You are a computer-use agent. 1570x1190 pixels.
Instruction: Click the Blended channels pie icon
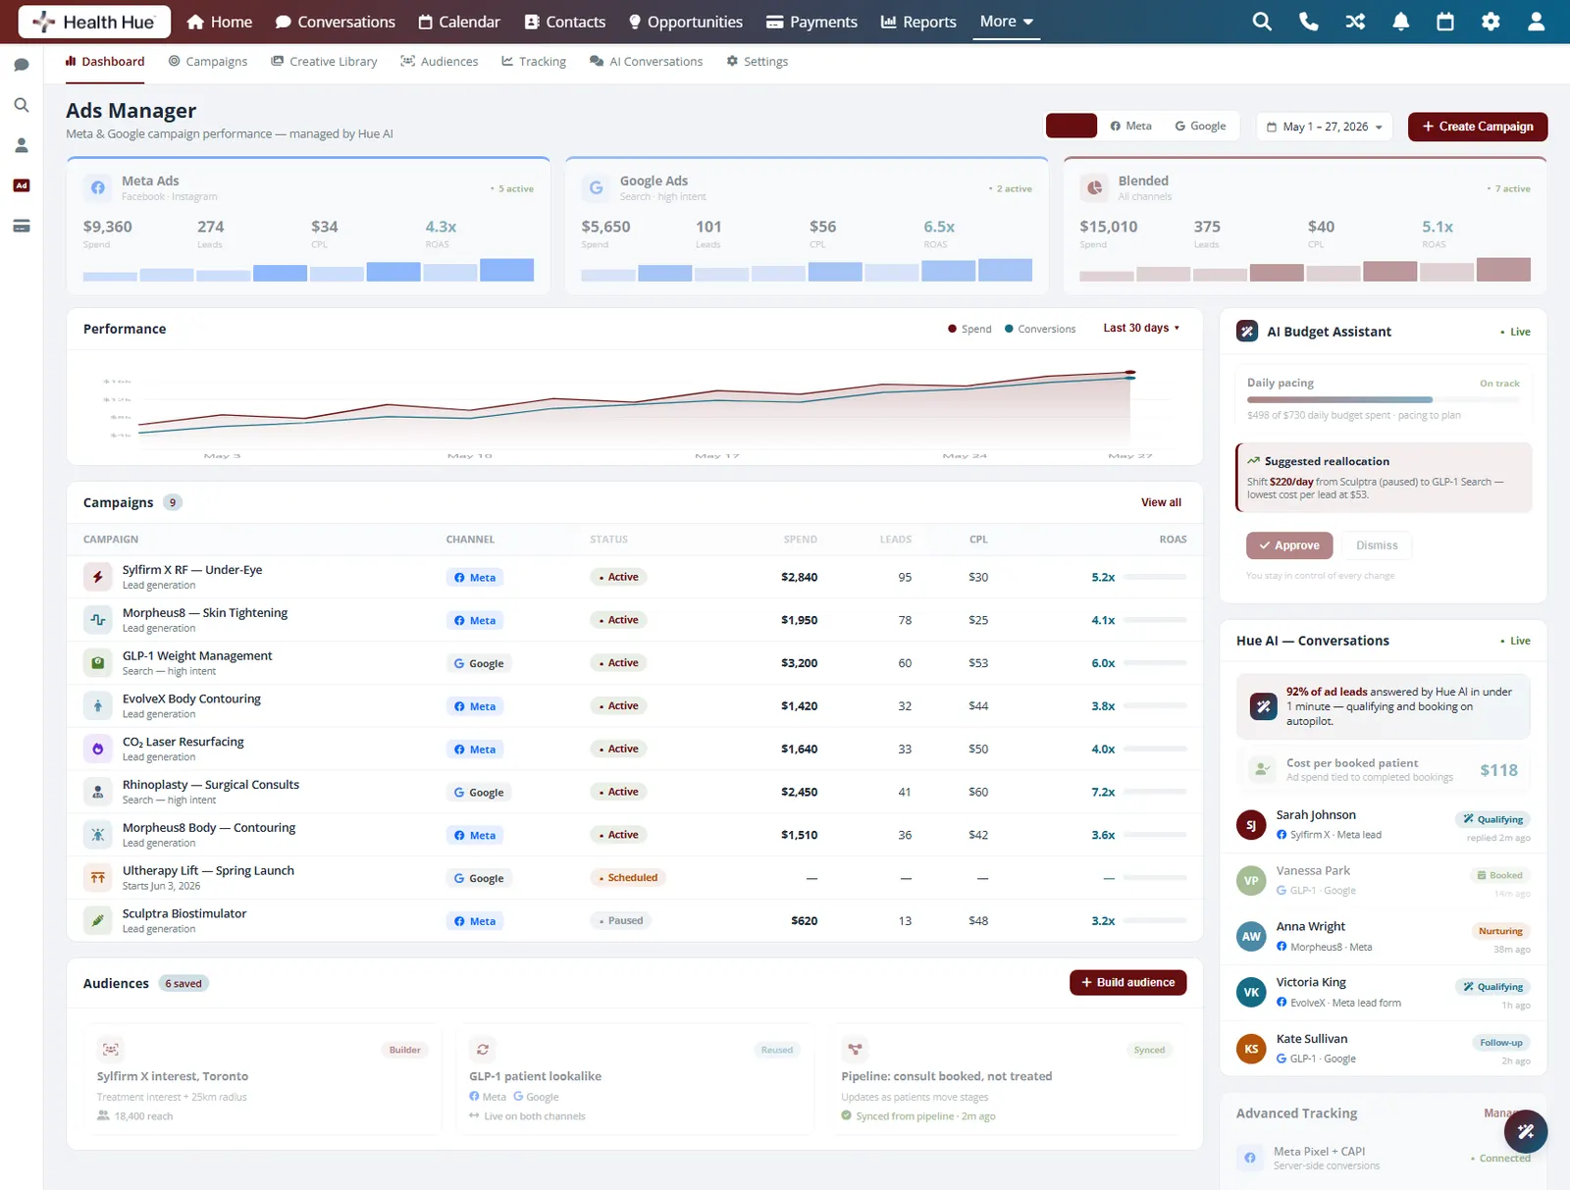pos(1094,187)
